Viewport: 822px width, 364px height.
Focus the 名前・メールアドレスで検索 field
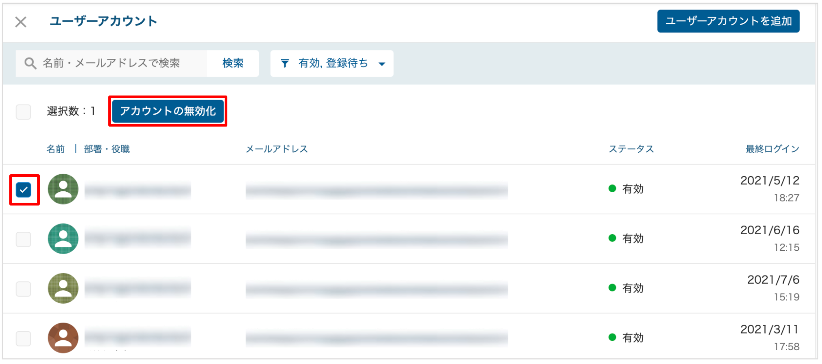click(112, 63)
